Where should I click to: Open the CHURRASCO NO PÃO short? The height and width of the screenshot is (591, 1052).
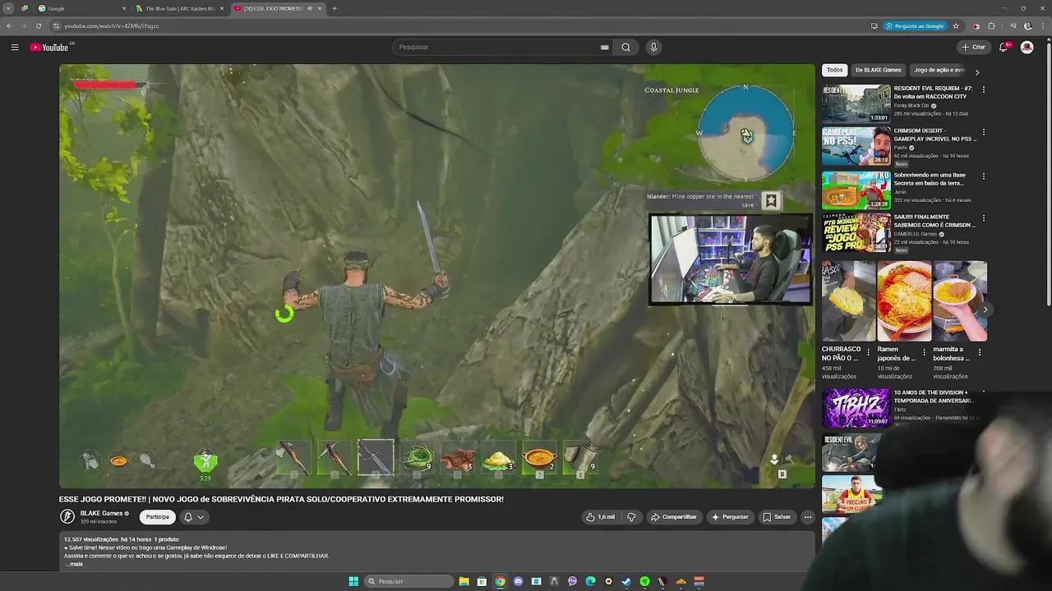click(848, 300)
